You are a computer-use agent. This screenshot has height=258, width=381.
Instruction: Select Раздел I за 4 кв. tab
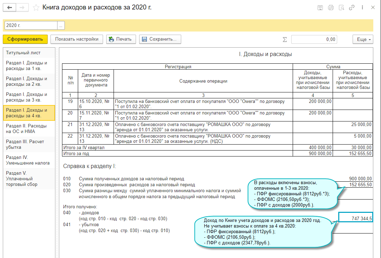click(29, 113)
